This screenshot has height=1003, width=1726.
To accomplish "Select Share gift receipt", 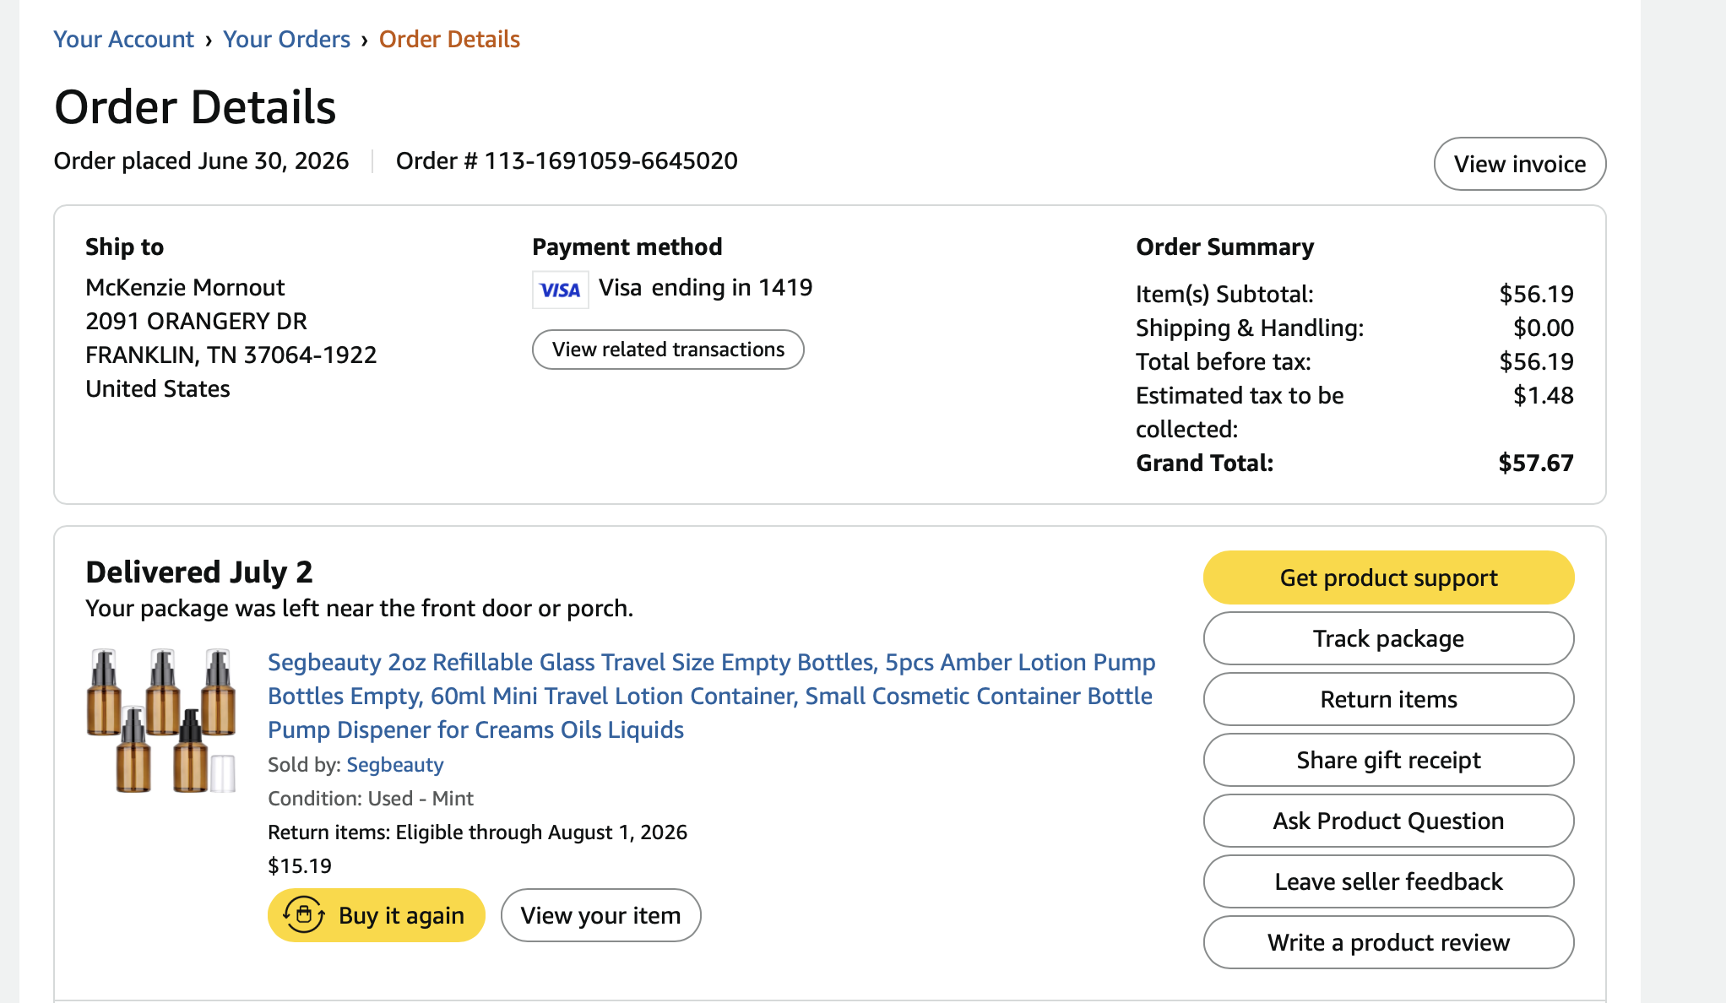I will 1388,760.
